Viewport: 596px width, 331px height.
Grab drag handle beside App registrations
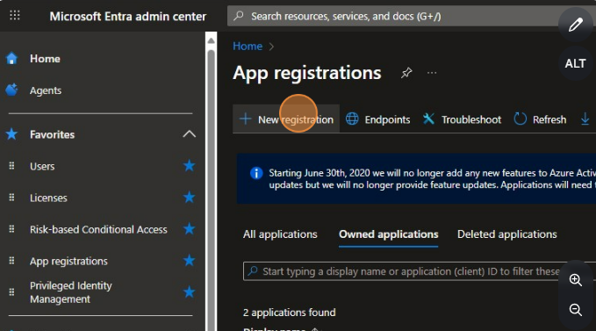11,260
